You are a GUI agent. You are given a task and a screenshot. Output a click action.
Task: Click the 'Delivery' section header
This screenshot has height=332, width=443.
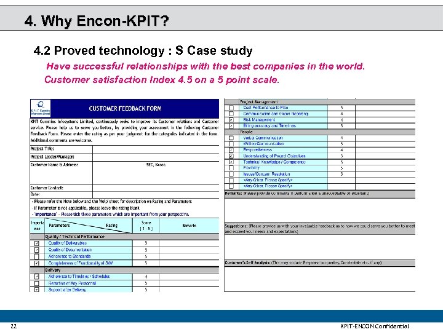pyautogui.click(x=53, y=270)
